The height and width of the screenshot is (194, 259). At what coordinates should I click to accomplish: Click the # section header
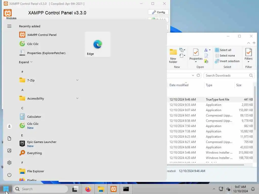coord(22,71)
